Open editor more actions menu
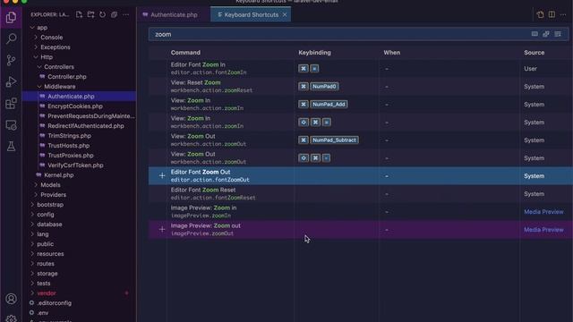Screen dimensions: 573x322 (563, 14)
